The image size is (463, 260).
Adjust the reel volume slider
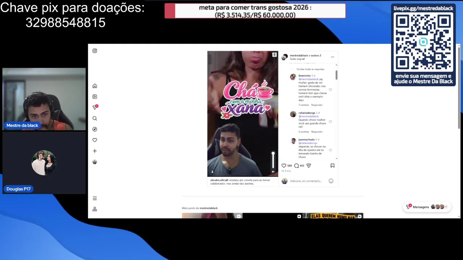point(273,160)
